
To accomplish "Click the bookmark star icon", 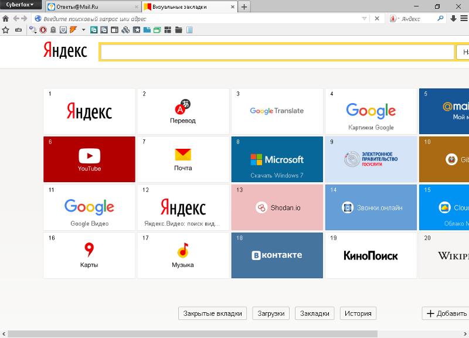I will click(6, 30).
